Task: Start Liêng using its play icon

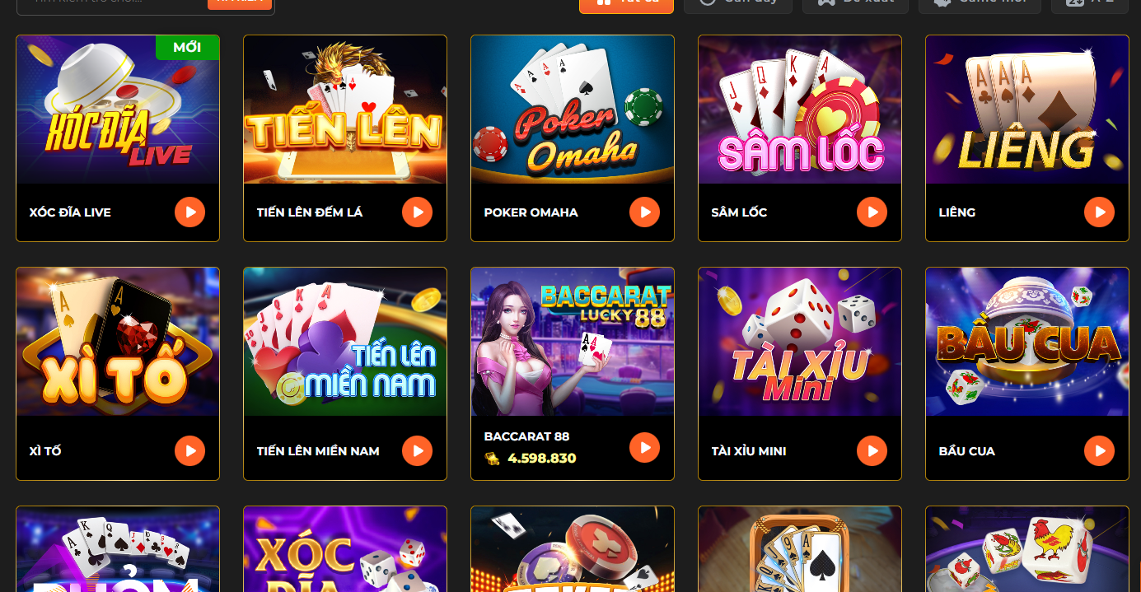Action: pyautogui.click(x=1099, y=212)
